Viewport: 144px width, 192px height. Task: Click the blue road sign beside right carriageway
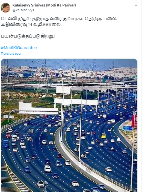point(127,128)
